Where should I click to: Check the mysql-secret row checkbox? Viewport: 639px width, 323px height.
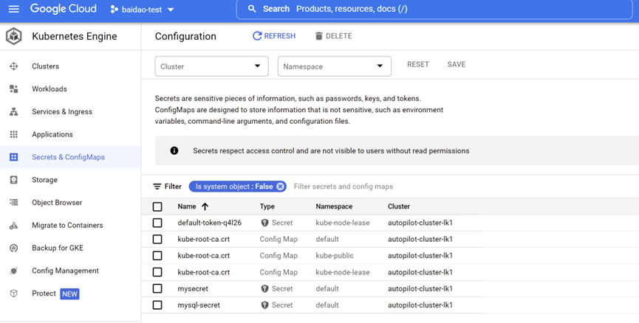[157, 305]
